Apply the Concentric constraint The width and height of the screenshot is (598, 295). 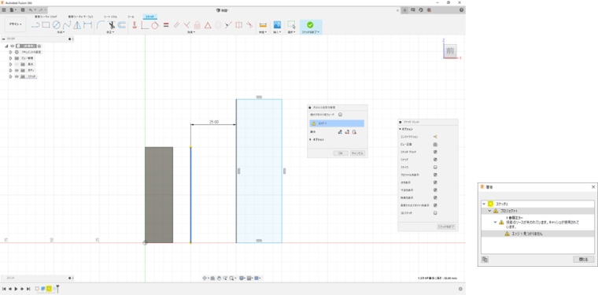point(218,25)
